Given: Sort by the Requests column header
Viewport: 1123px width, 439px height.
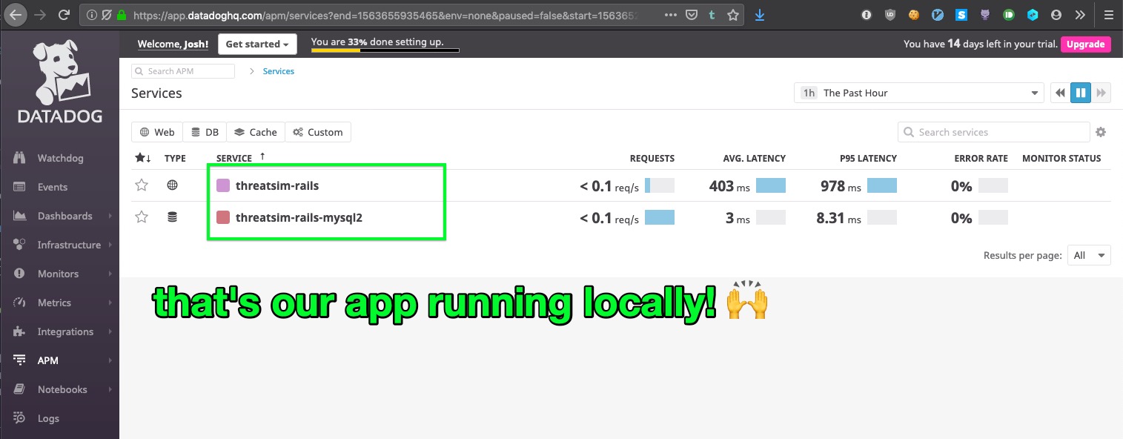Looking at the screenshot, I should click(652, 158).
